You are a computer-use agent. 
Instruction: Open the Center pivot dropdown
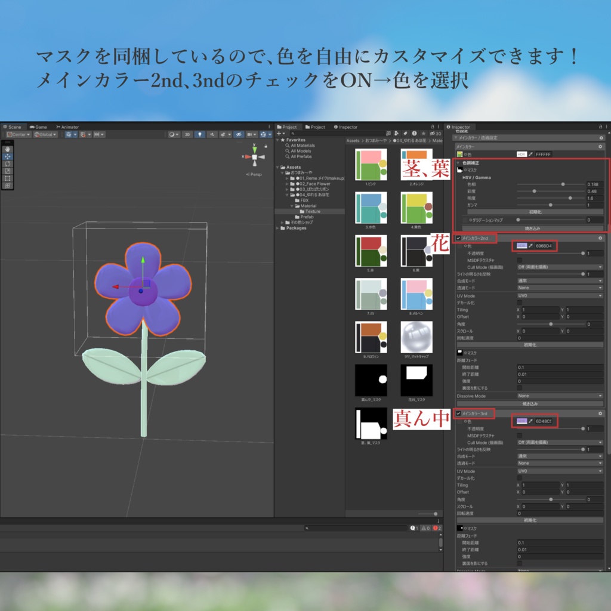(x=18, y=134)
